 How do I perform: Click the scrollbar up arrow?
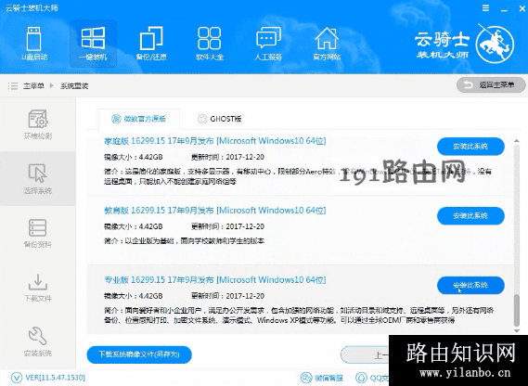tap(517, 140)
